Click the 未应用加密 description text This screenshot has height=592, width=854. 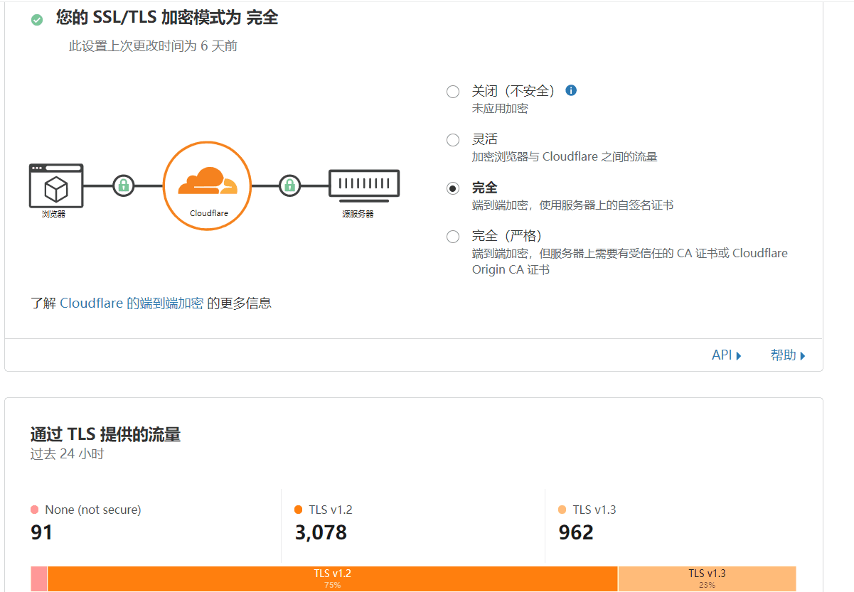pos(500,109)
